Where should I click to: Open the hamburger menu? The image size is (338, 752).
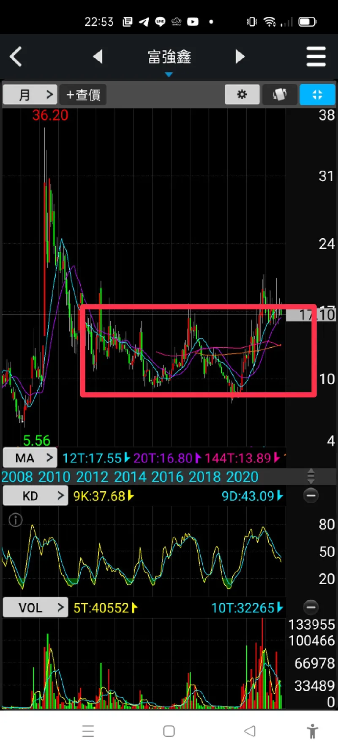[316, 57]
